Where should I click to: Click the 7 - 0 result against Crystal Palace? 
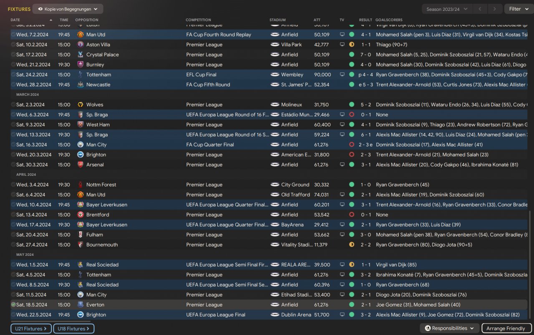365,55
